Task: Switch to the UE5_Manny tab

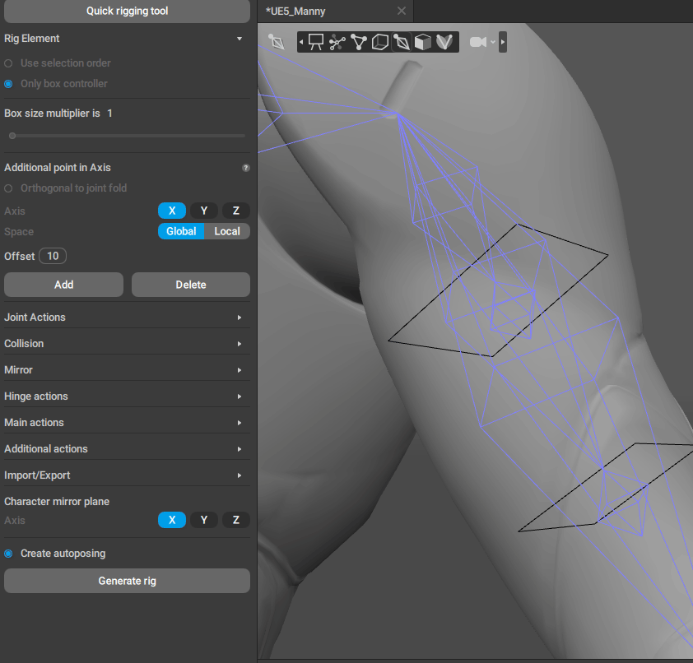Action: [x=295, y=12]
